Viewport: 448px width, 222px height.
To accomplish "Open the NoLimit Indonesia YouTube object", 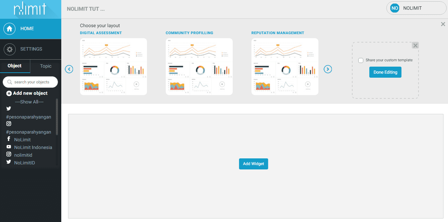I will coord(29,147).
